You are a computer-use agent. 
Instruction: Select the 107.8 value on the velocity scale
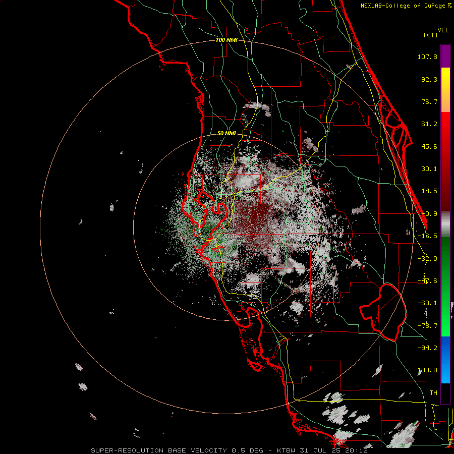(427, 56)
